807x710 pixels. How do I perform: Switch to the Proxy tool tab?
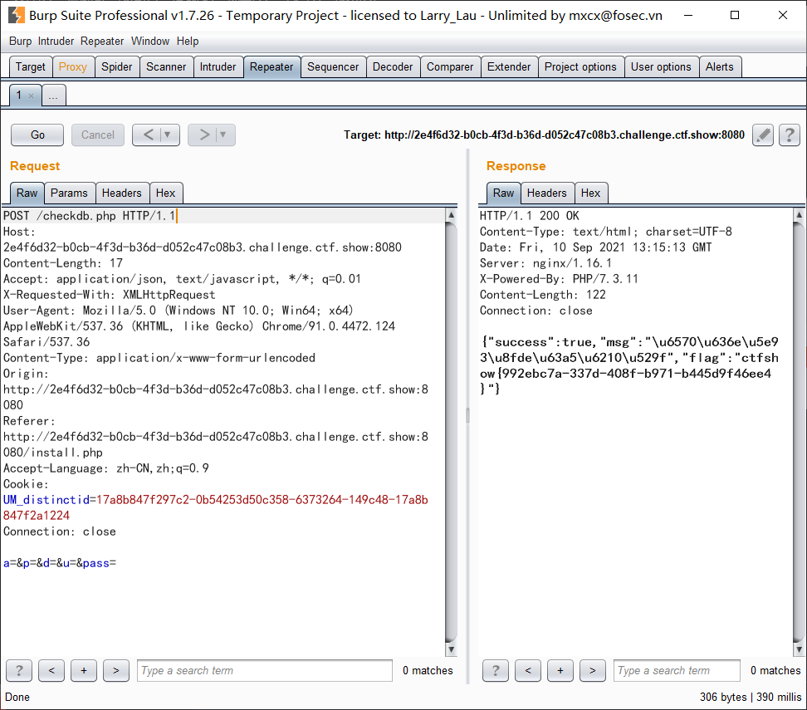(72, 67)
